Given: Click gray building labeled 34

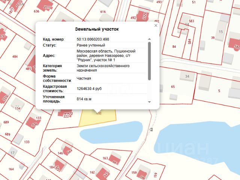Looking at the screenshot, I should click(187, 76).
